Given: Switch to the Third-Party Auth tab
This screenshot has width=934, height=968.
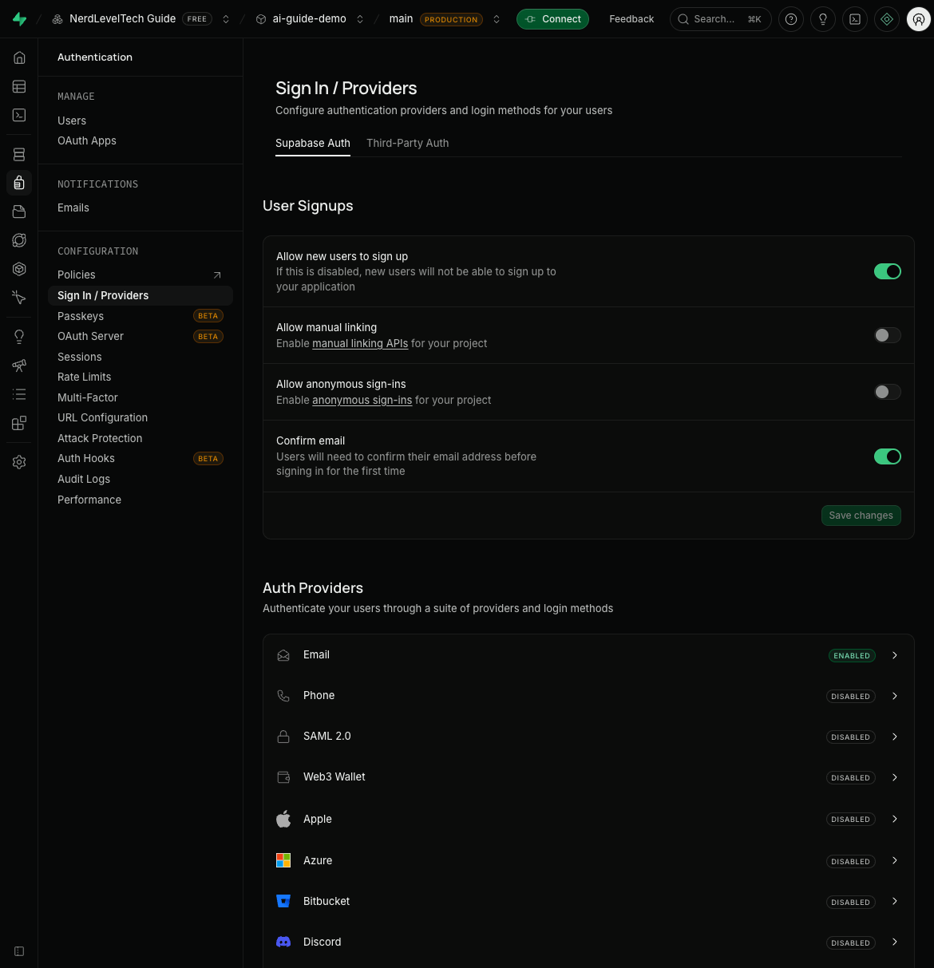Looking at the screenshot, I should tap(407, 143).
